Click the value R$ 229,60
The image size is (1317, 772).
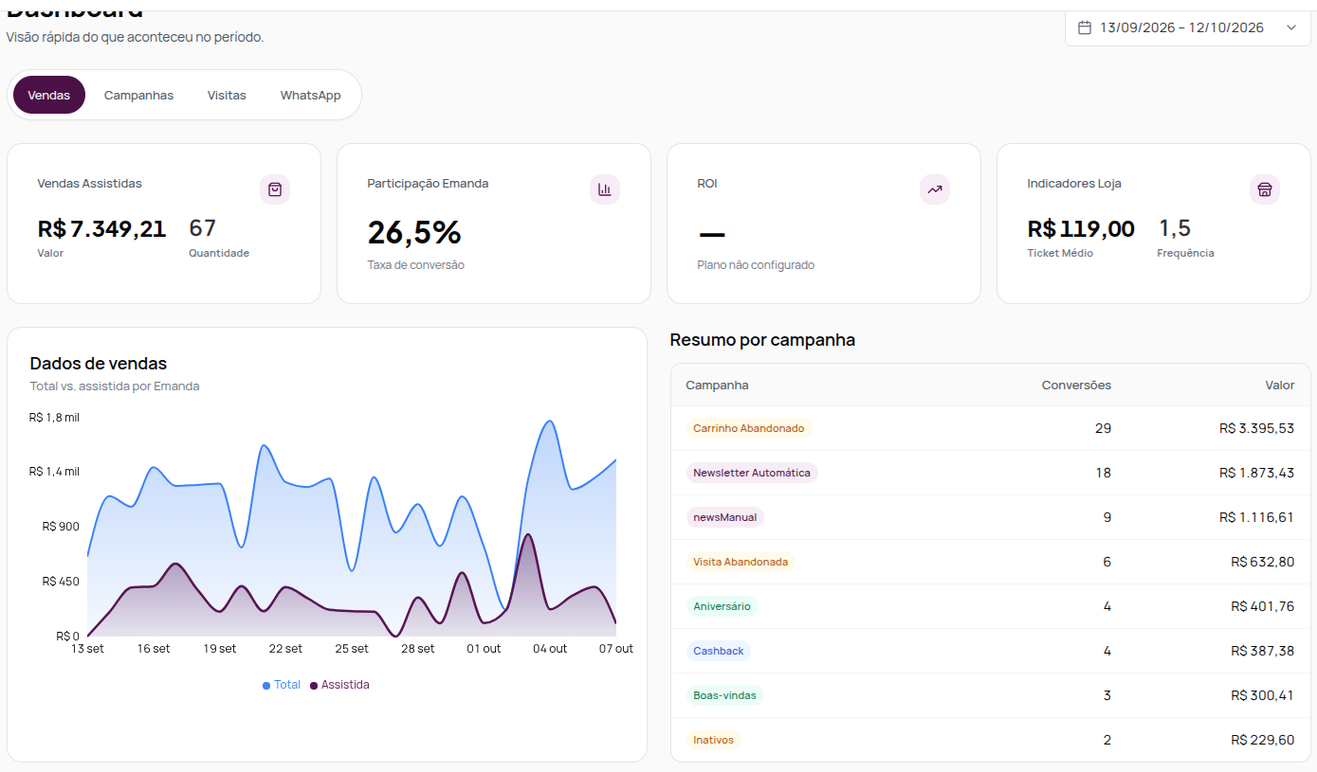(1263, 740)
